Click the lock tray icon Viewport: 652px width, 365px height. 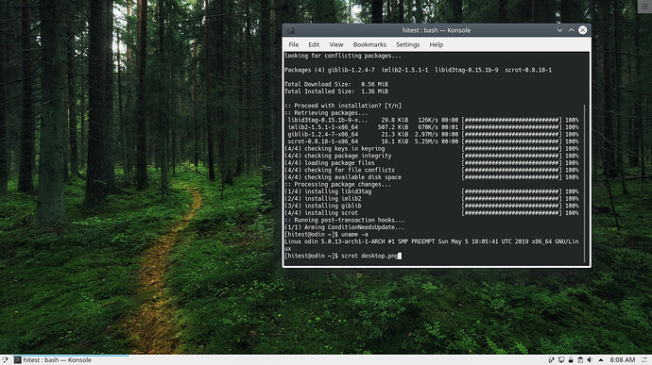click(x=571, y=360)
